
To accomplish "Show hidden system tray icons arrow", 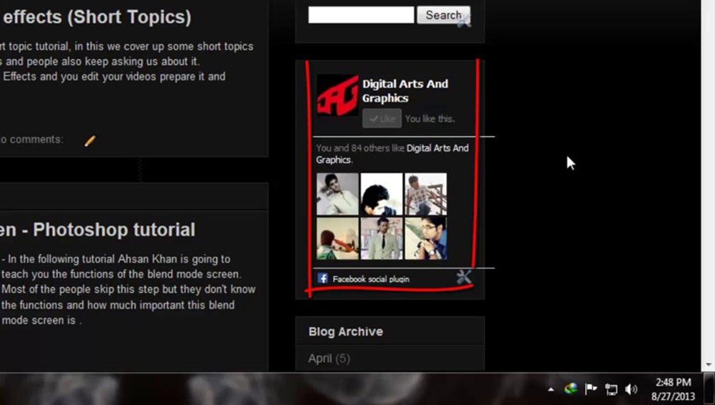I will point(551,389).
